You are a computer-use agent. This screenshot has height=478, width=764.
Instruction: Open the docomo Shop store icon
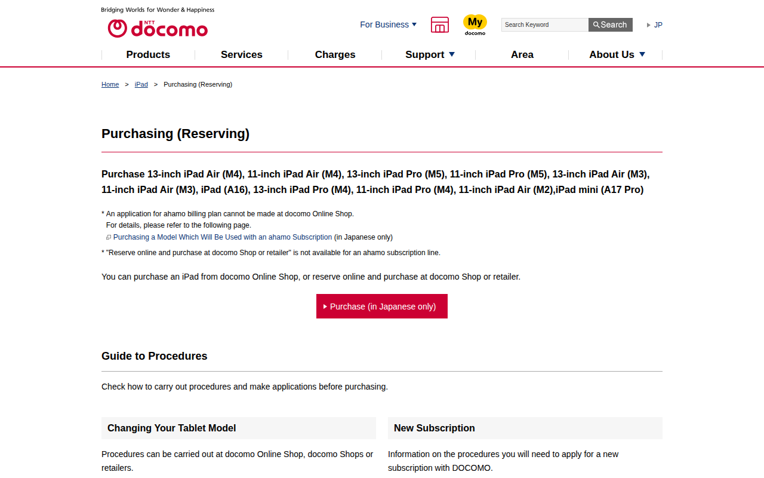pyautogui.click(x=439, y=24)
